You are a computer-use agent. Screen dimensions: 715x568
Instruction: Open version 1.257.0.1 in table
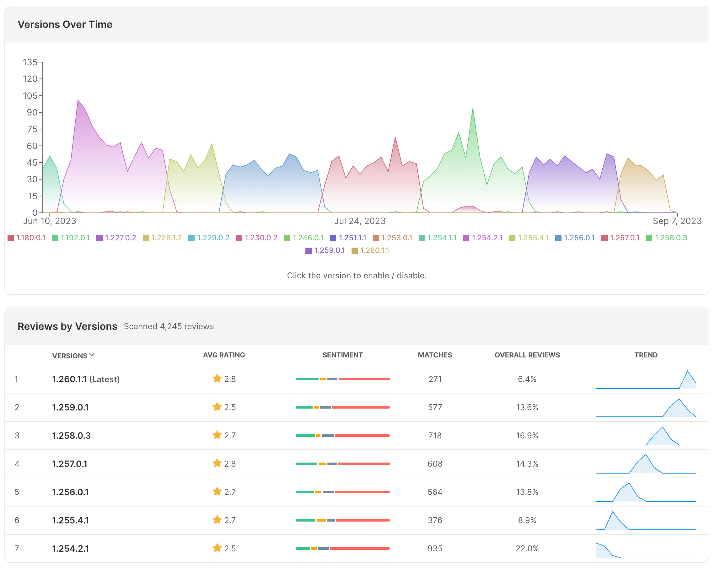pyautogui.click(x=70, y=464)
